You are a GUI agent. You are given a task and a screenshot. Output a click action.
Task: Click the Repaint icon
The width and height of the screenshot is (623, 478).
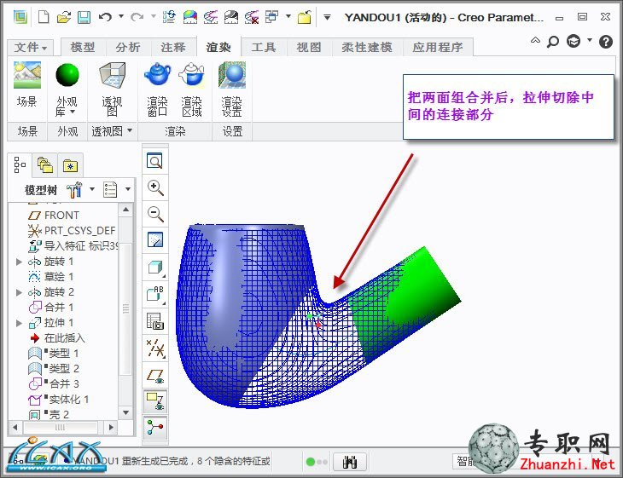click(x=155, y=240)
